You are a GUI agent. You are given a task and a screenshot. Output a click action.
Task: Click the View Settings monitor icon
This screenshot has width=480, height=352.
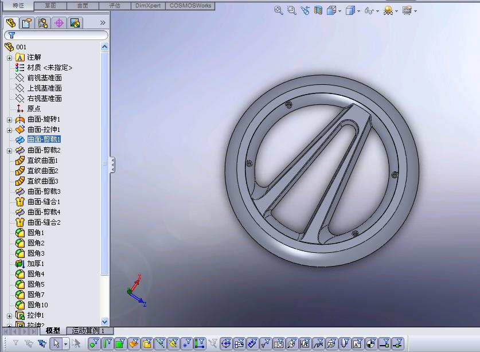click(x=407, y=11)
